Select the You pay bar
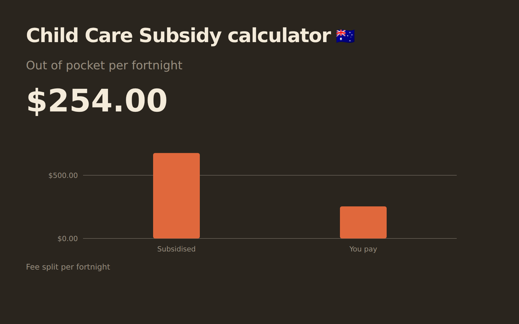Image resolution: width=519 pixels, height=324 pixels. pos(363,222)
